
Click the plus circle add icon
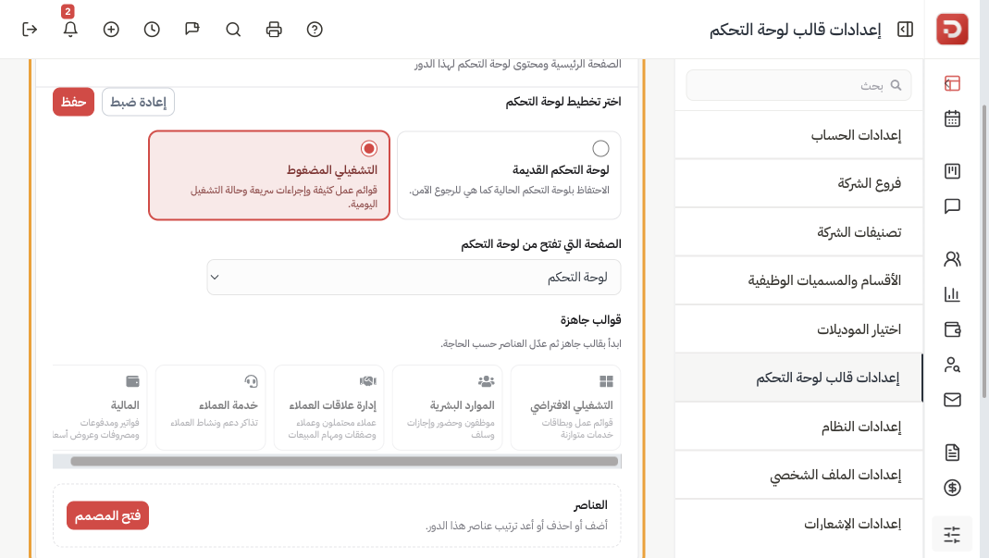click(111, 29)
